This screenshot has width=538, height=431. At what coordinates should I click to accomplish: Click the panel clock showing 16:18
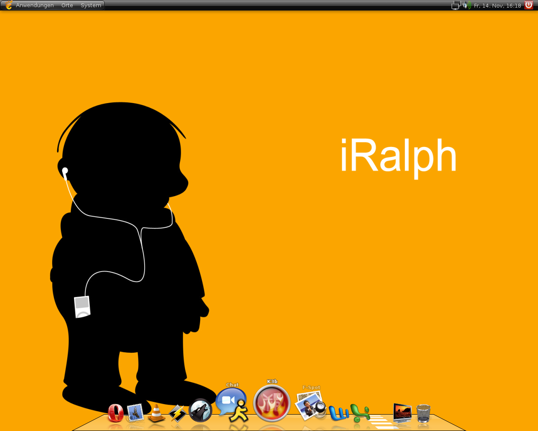[498, 5]
